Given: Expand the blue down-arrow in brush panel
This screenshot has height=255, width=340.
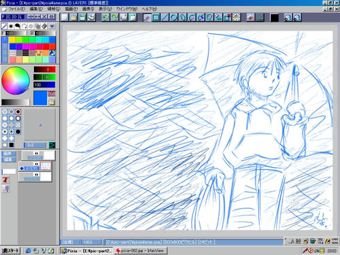Looking at the screenshot, I should 52,27.
